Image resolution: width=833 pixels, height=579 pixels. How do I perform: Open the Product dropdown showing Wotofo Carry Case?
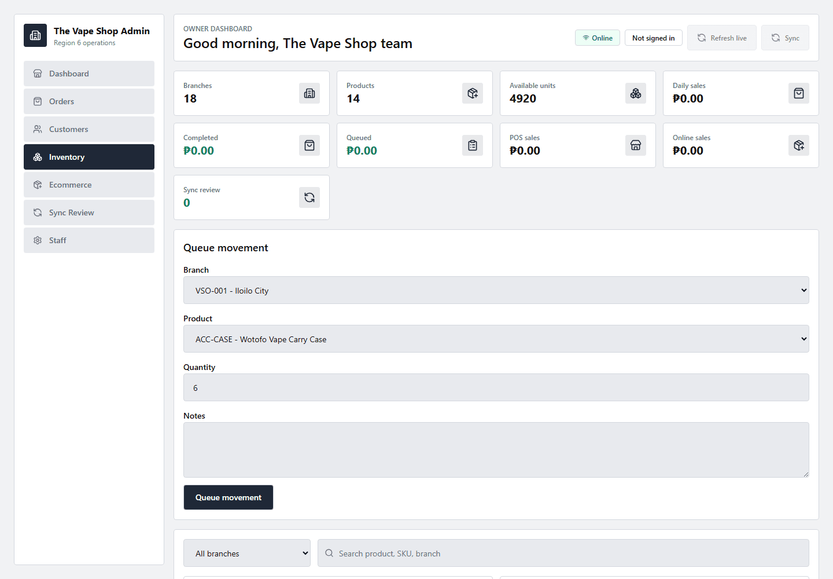coord(496,339)
